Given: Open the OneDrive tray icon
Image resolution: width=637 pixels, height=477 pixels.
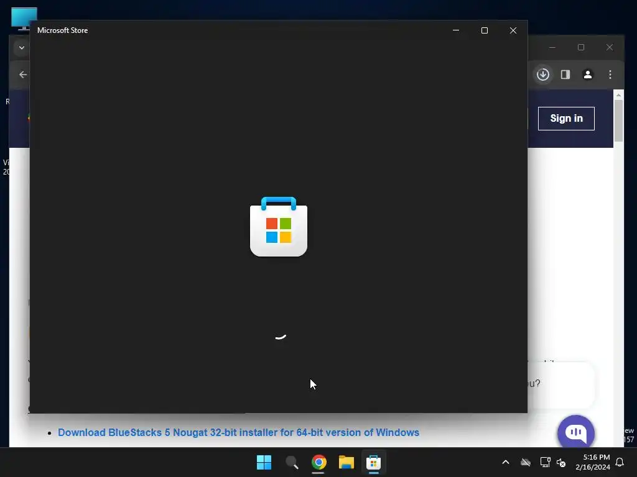Looking at the screenshot, I should (x=526, y=462).
